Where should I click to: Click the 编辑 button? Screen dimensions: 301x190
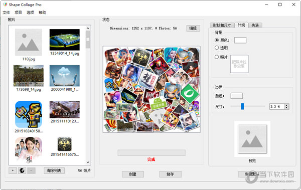(193, 28)
